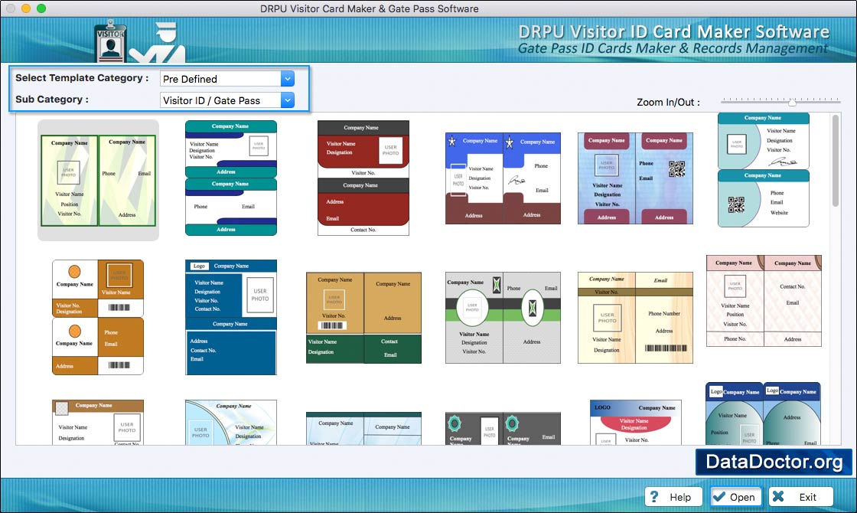
Task: Click the macOS yellow minimize button
Action: click(26, 8)
